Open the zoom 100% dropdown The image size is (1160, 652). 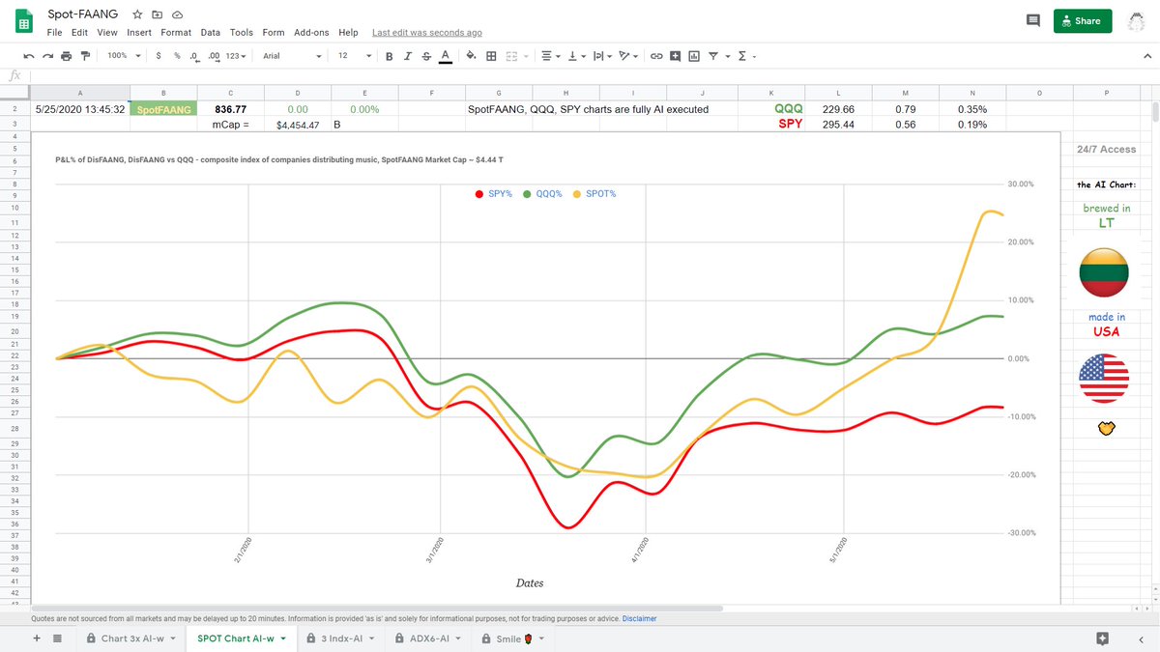click(x=125, y=56)
